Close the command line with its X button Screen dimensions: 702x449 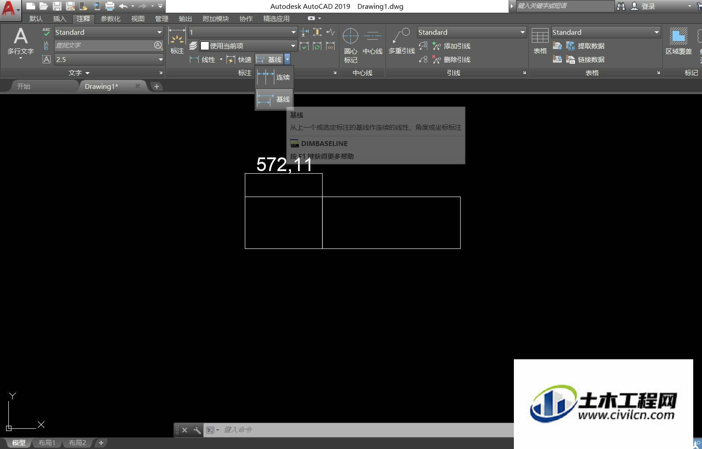coord(185,430)
